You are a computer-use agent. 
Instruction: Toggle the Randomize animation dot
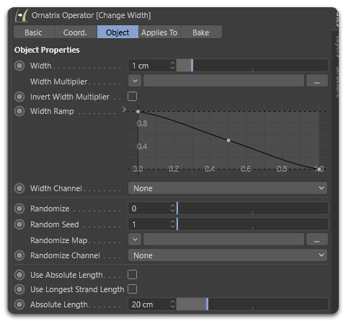pyautogui.click(x=19, y=208)
